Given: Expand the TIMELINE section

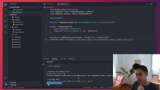Looking at the screenshot, I should (x=13, y=85).
